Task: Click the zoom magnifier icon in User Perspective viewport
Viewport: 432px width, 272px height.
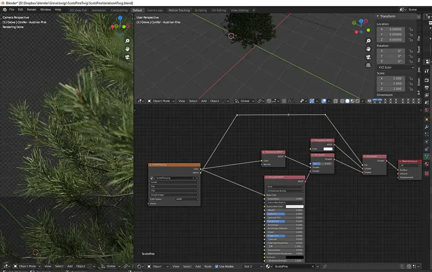Action: coord(368,41)
